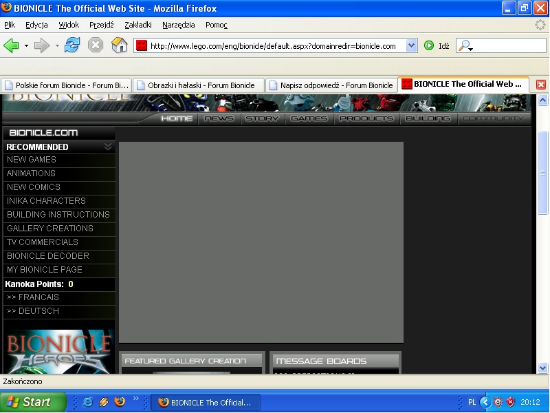550x413 pixels.
Task: Click HOME in site navigation
Action: 177,118
